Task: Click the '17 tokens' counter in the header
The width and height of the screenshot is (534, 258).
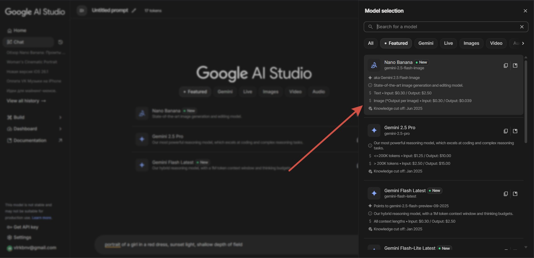Action: 153,11
